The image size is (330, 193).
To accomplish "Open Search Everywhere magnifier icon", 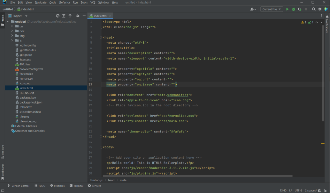I will [314, 9].
